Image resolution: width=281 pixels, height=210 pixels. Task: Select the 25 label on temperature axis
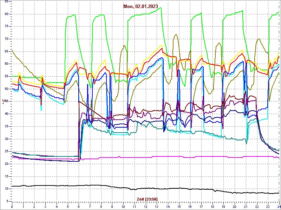coord(6,152)
